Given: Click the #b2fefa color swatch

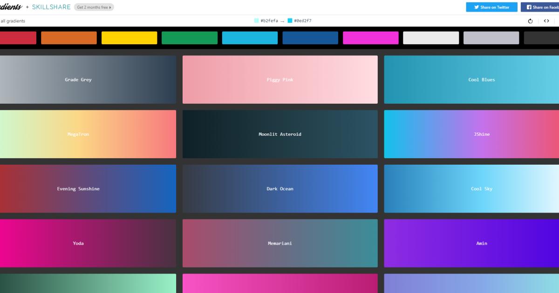Looking at the screenshot, I should point(256,20).
